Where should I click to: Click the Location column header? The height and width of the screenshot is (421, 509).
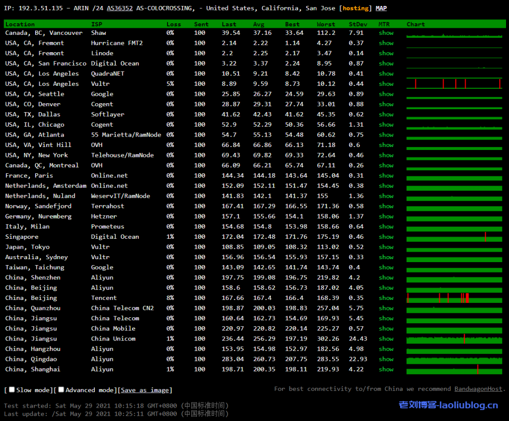20,24
